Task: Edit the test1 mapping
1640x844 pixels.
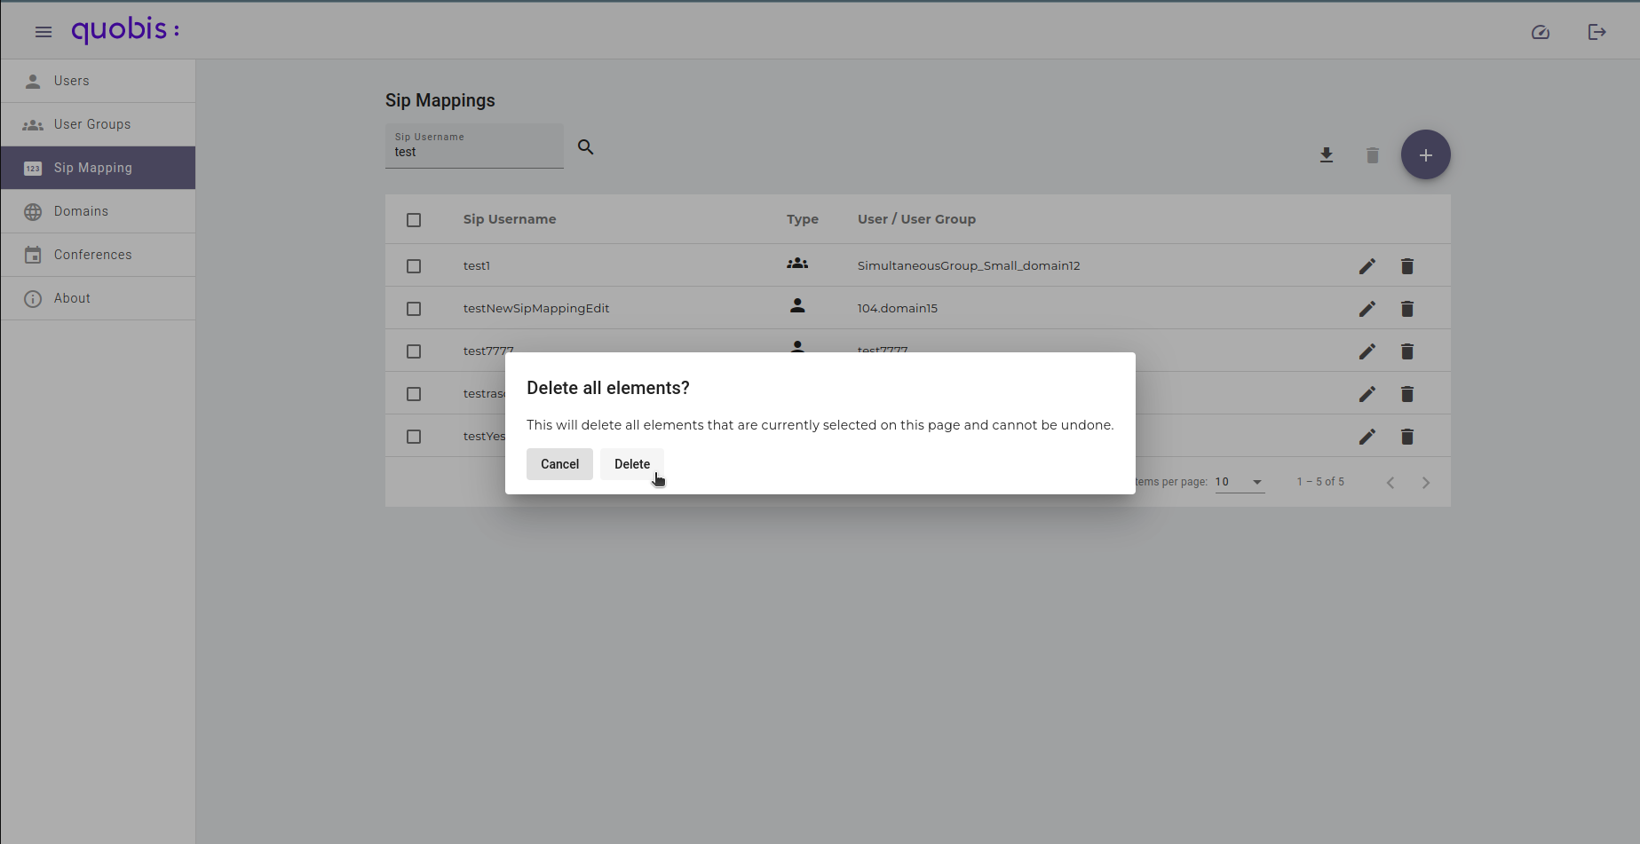Action: coord(1367,266)
